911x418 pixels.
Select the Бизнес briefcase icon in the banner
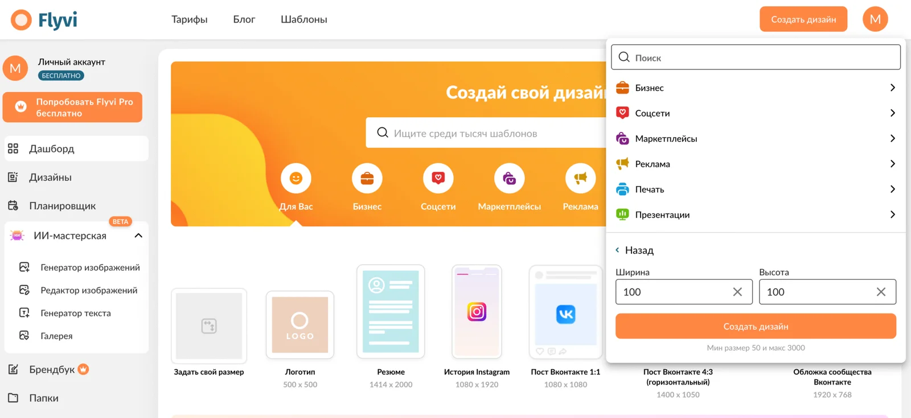coord(367,178)
